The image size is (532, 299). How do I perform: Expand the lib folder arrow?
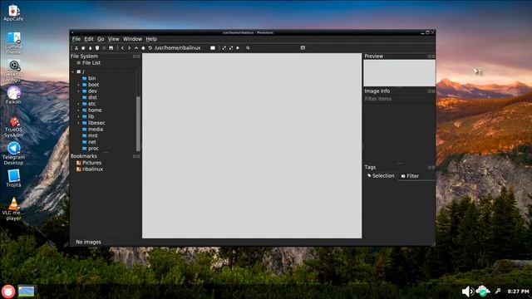coord(79,116)
